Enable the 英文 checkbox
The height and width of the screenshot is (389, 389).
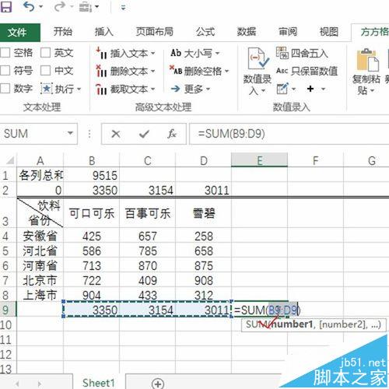45,53
